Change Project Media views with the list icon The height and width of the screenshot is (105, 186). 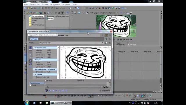coord(67,13)
